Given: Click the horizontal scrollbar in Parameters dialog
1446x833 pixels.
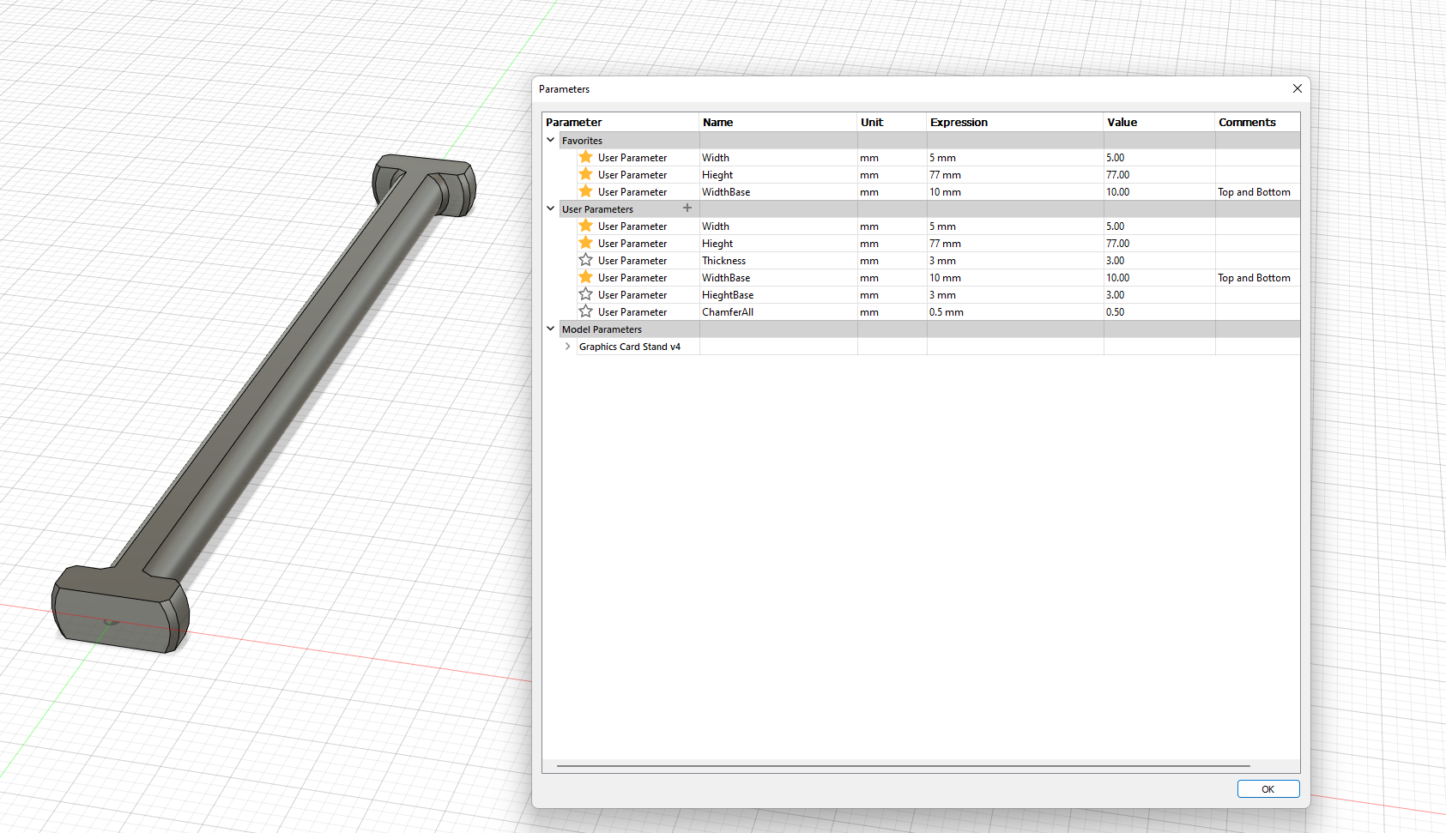Looking at the screenshot, I should [903, 765].
